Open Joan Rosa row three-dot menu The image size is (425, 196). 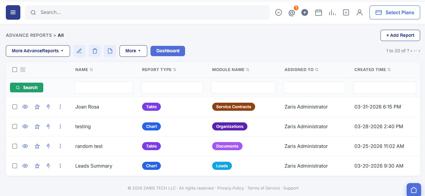(60, 107)
